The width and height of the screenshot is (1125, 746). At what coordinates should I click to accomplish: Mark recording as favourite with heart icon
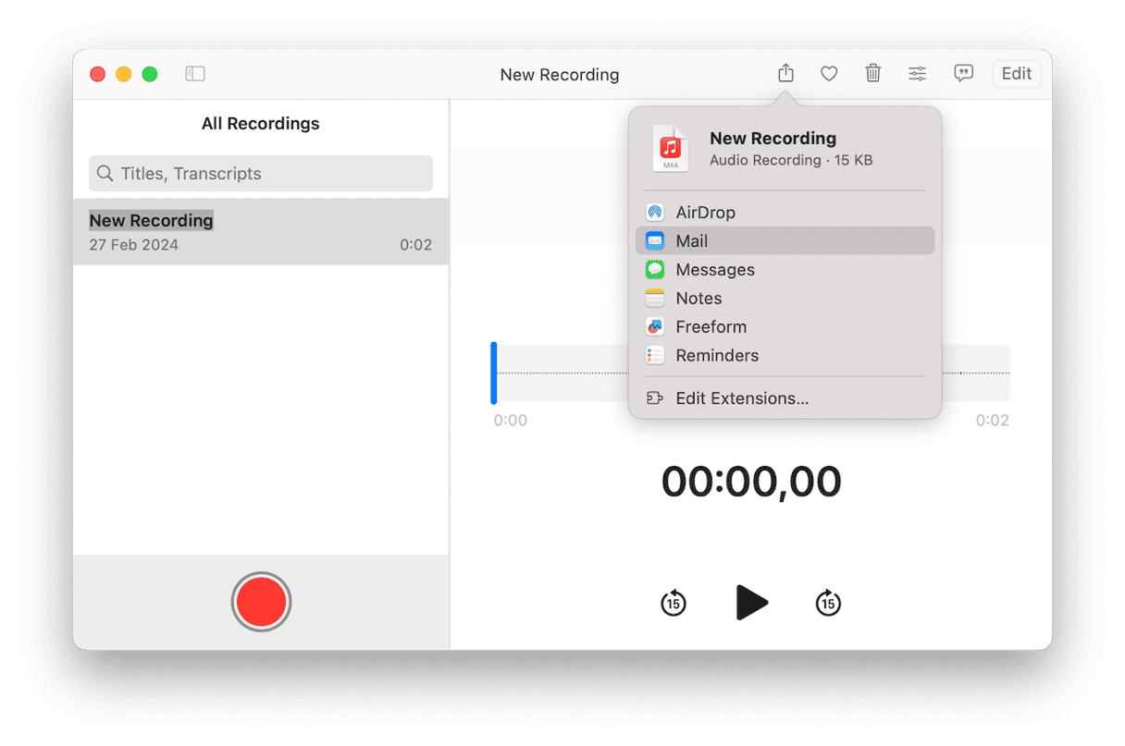tap(829, 74)
